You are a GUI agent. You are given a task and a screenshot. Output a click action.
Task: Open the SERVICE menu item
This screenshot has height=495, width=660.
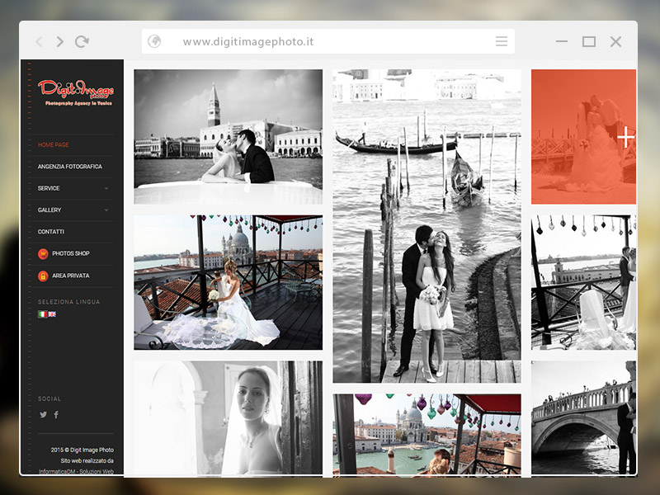click(49, 188)
